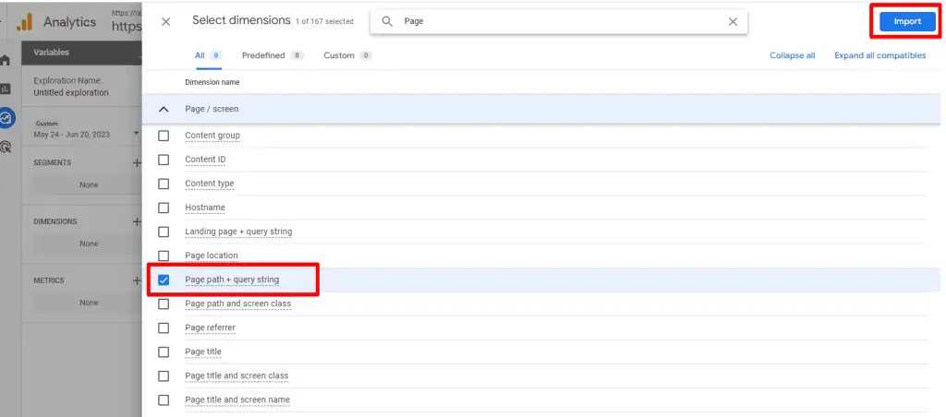Check the Content group dimension

[164, 136]
